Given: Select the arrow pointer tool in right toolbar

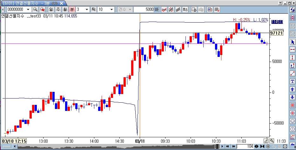Looking at the screenshot, I should pyautogui.click(x=293, y=42).
